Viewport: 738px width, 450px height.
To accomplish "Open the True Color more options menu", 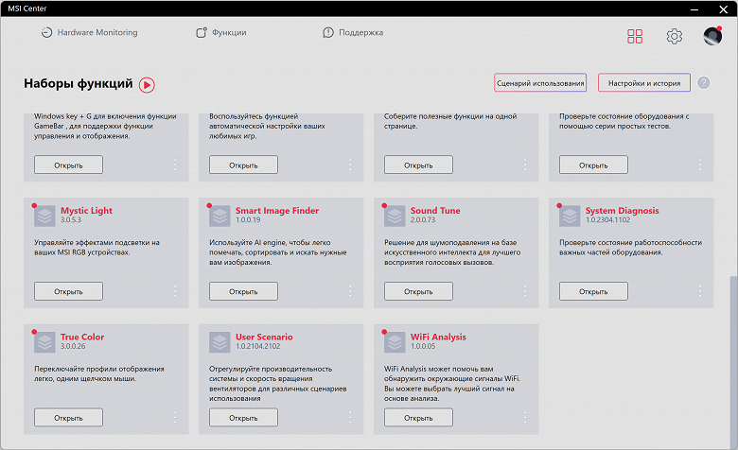I will pos(175,418).
